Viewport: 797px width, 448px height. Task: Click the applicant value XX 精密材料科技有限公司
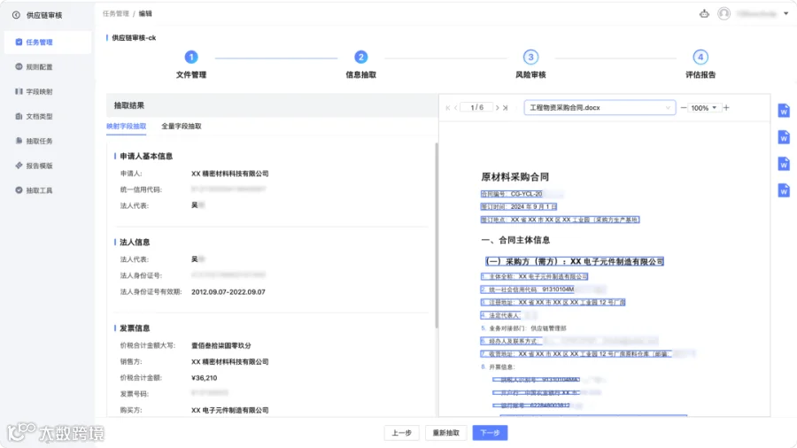[x=229, y=174]
